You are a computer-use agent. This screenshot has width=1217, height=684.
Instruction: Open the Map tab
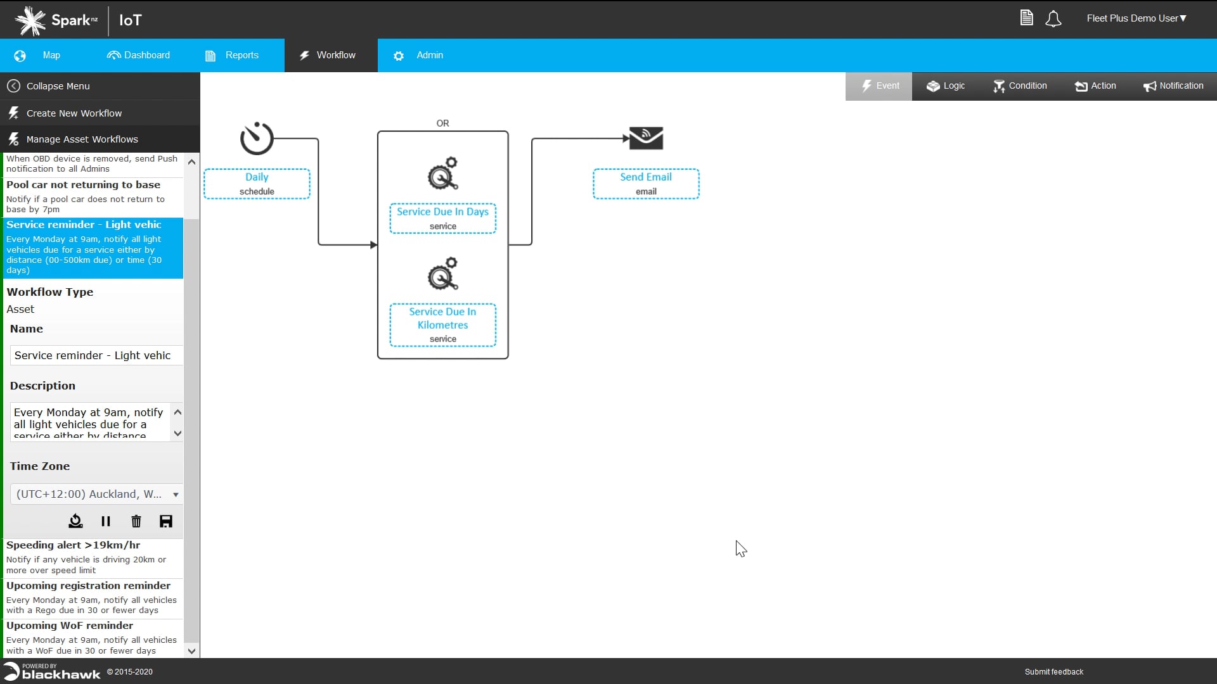coord(39,55)
